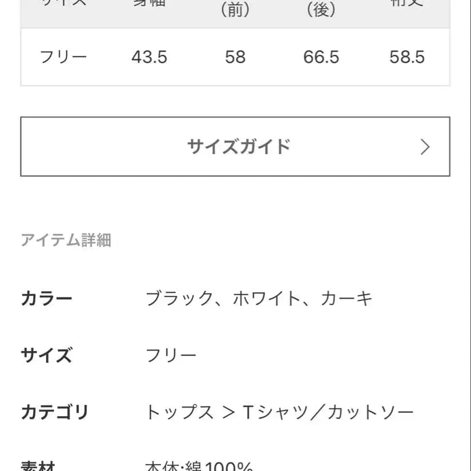Click the 58 sleeve measurement cell
The width and height of the screenshot is (471, 471).
click(236, 57)
